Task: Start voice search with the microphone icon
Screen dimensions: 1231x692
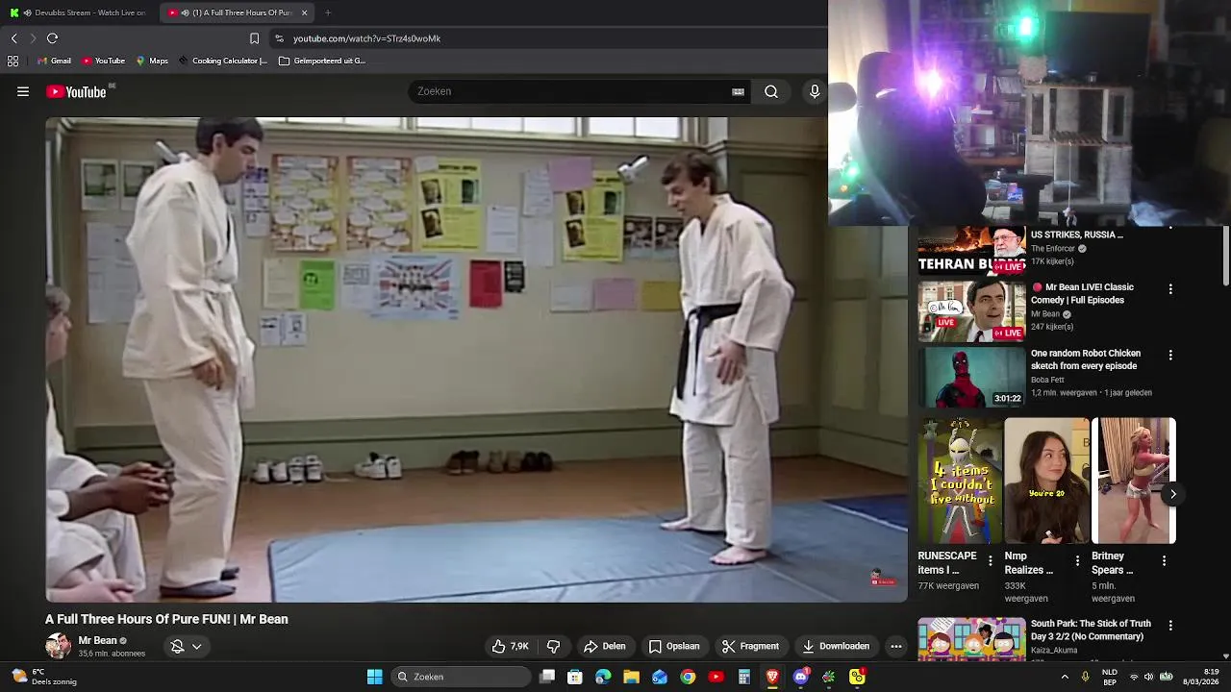Action: point(815,91)
